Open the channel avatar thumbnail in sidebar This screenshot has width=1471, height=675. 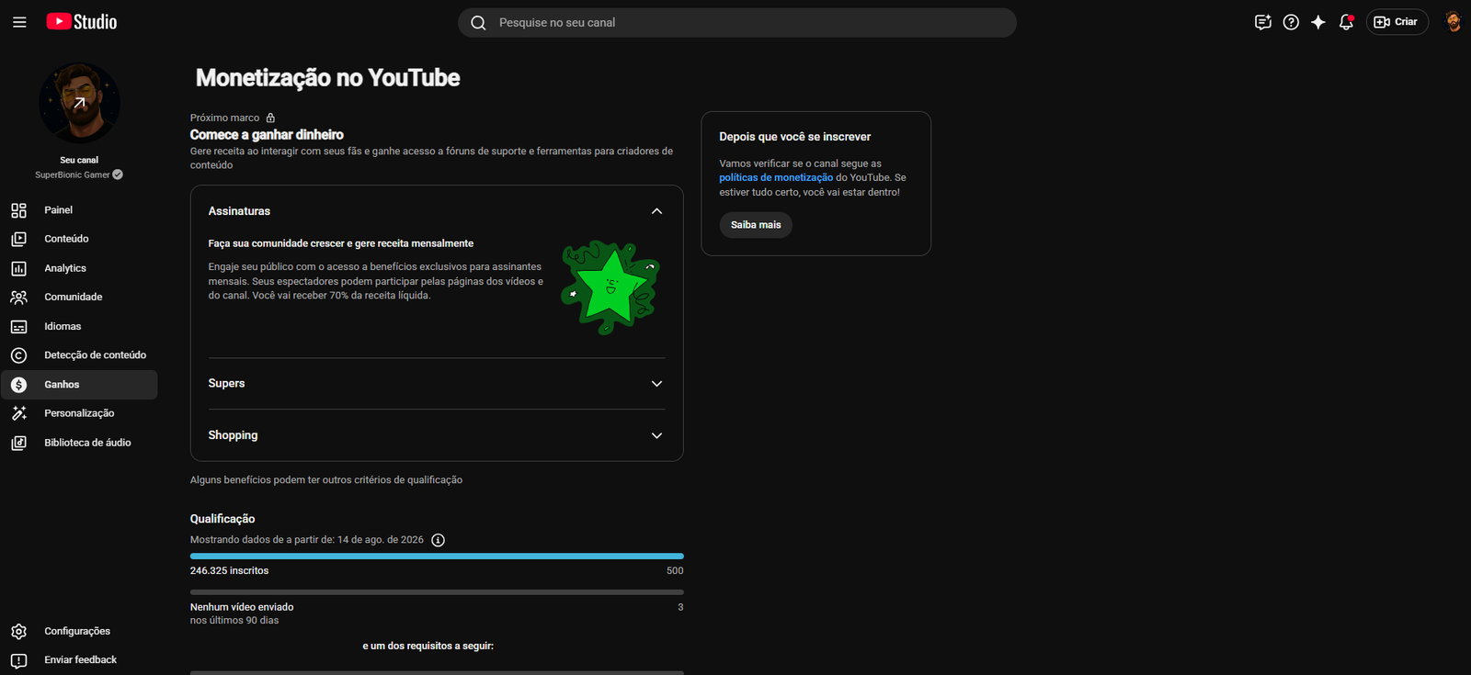[79, 103]
